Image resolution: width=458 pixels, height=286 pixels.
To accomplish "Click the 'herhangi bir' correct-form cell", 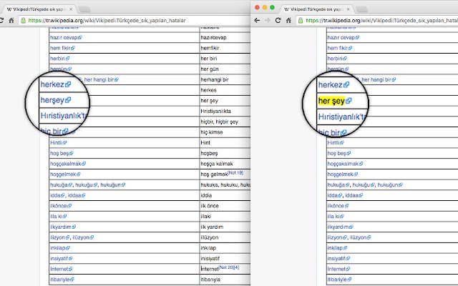I will (x=215, y=79).
